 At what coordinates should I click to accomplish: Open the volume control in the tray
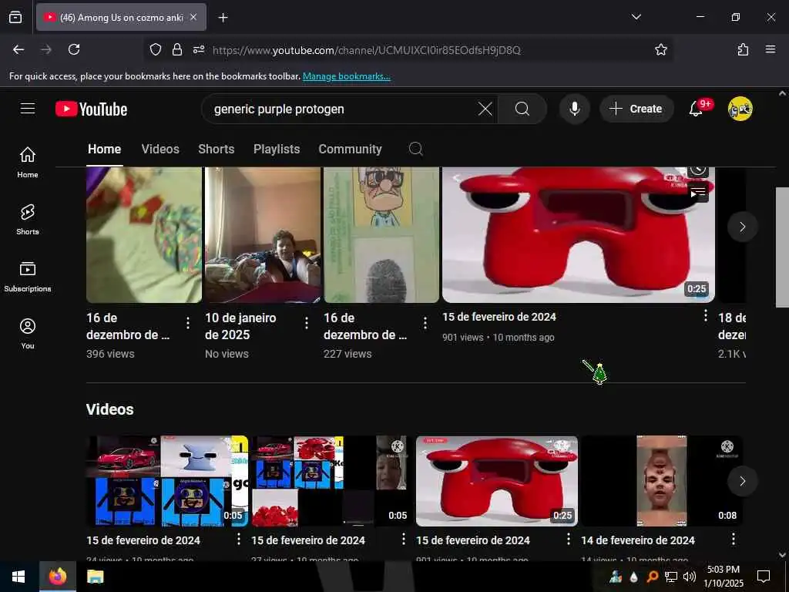point(690,577)
